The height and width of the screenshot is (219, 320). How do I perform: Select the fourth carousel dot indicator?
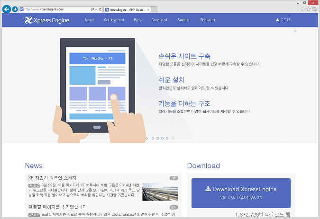pos(167,139)
